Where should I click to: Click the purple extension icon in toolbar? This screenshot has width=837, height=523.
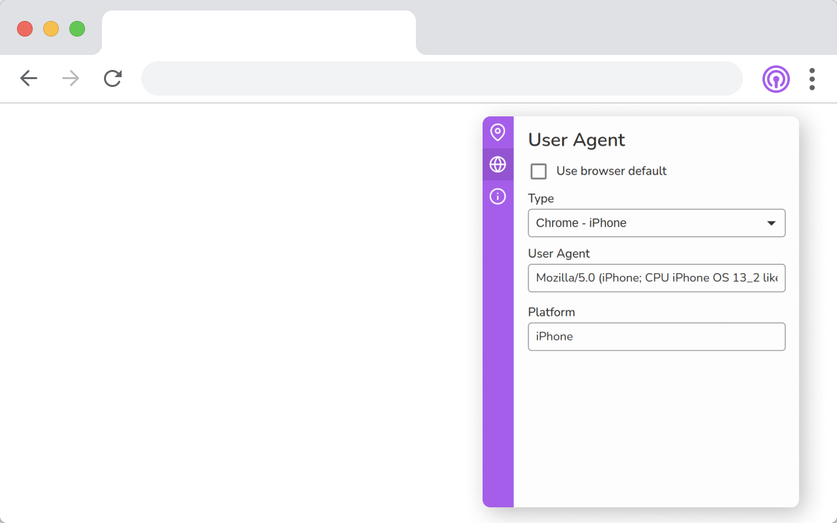[776, 79]
